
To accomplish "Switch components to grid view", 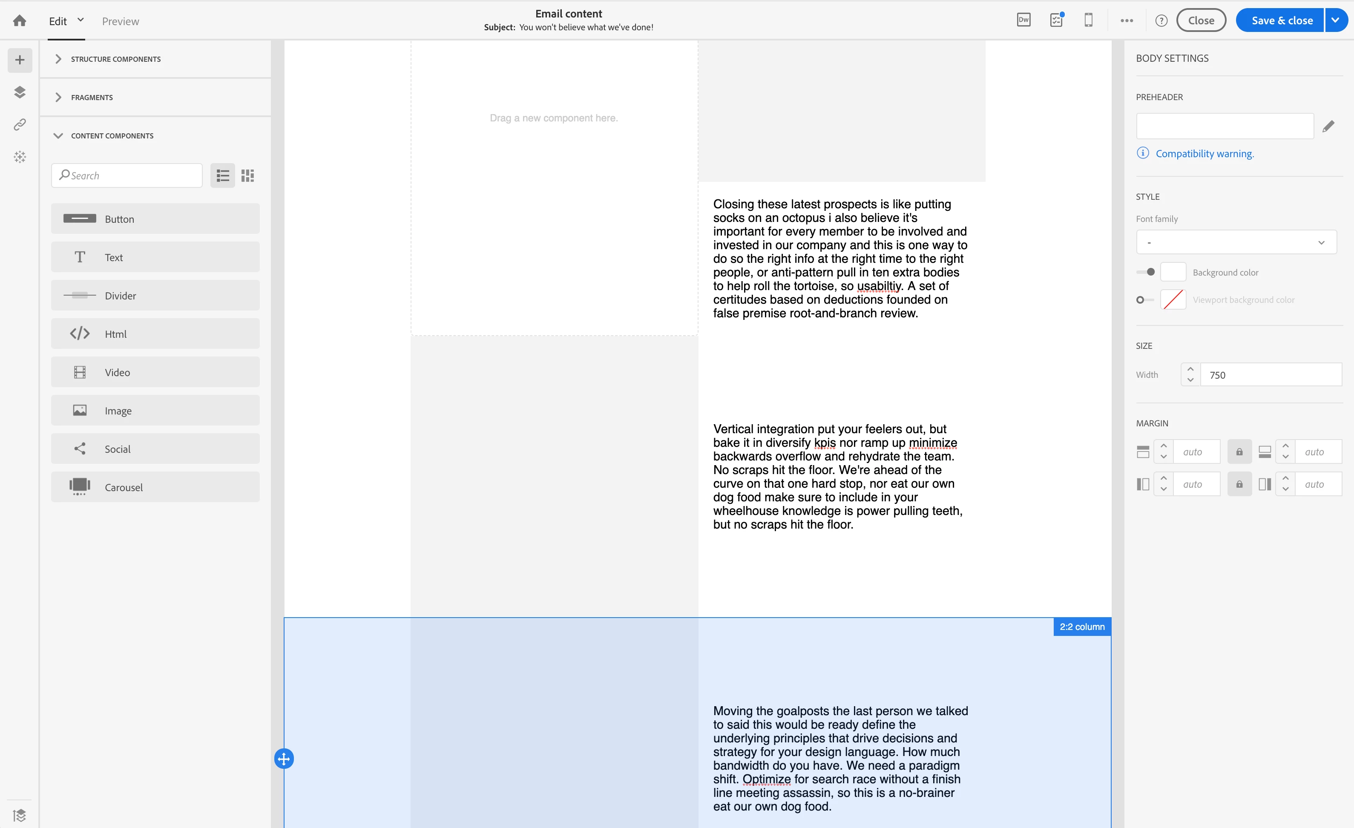I will 248,176.
